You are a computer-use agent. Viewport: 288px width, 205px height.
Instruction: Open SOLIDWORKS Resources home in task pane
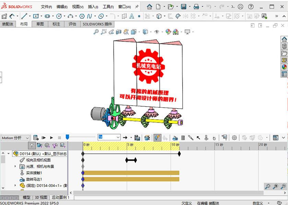pos(284,39)
